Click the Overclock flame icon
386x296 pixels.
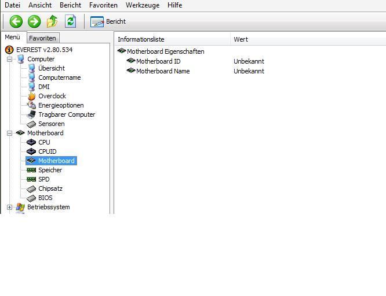coord(31,96)
